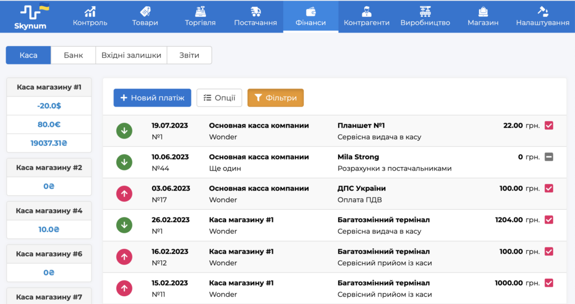Click the -20.0$ balance
The width and height of the screenshot is (575, 304).
tap(49, 106)
